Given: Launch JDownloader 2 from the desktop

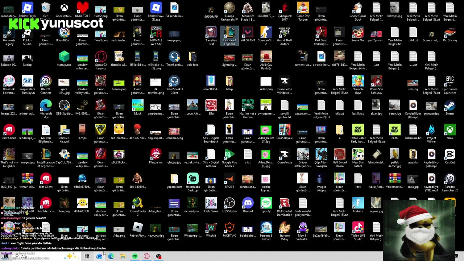Looking at the screenshot, I should point(137,207).
